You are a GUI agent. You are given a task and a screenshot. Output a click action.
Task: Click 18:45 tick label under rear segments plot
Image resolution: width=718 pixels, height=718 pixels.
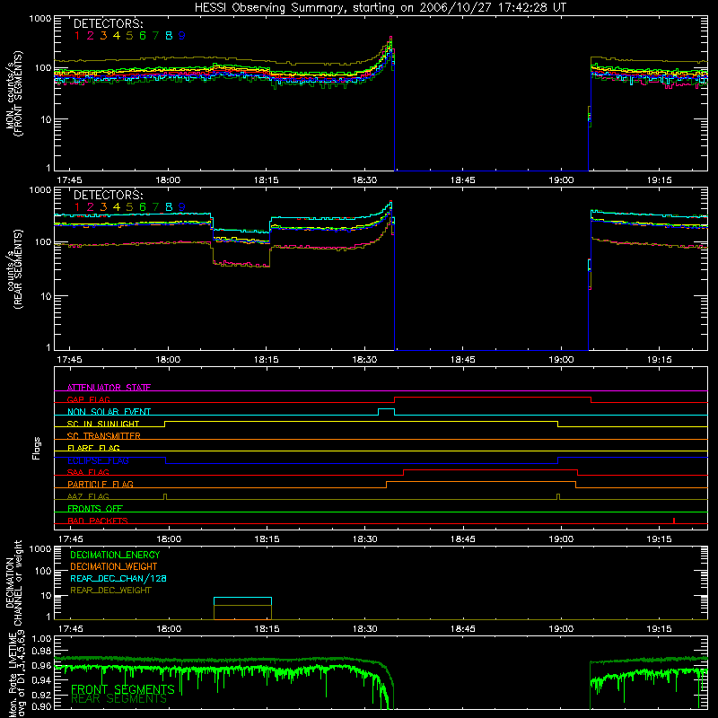(x=463, y=360)
